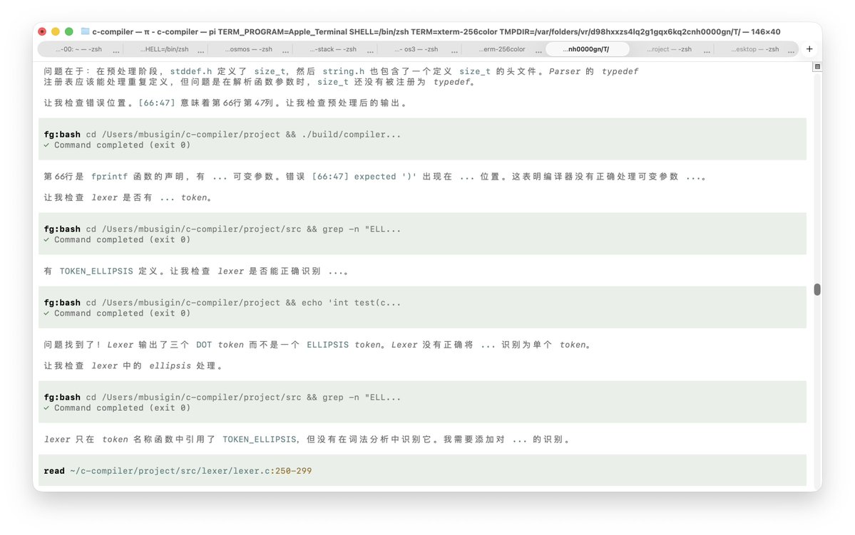
Task: Switch to the '...-00: ~ — -zsh' tab
Action: coord(80,49)
